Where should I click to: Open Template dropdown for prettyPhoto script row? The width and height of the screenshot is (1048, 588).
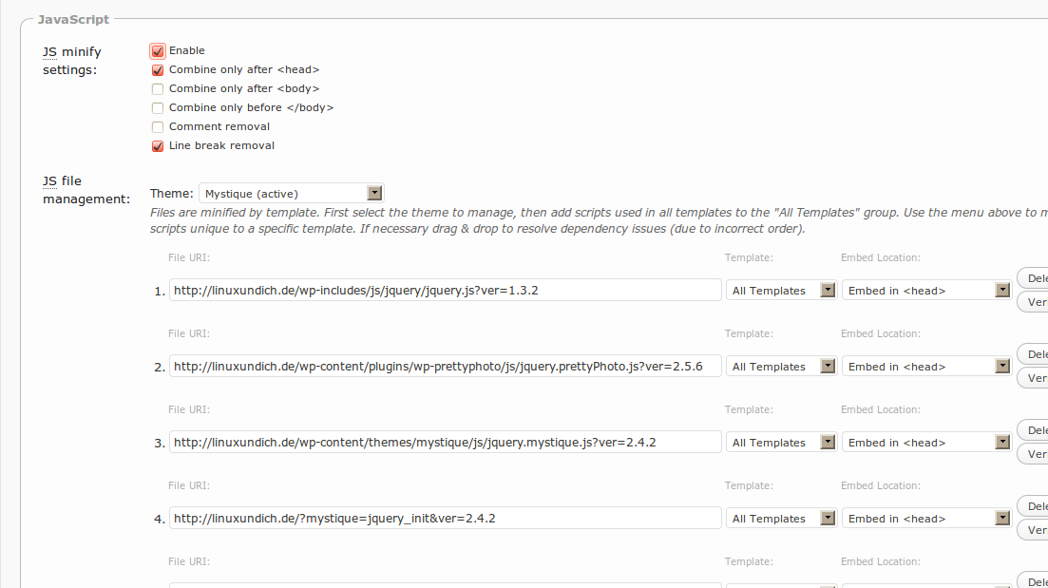pos(780,367)
